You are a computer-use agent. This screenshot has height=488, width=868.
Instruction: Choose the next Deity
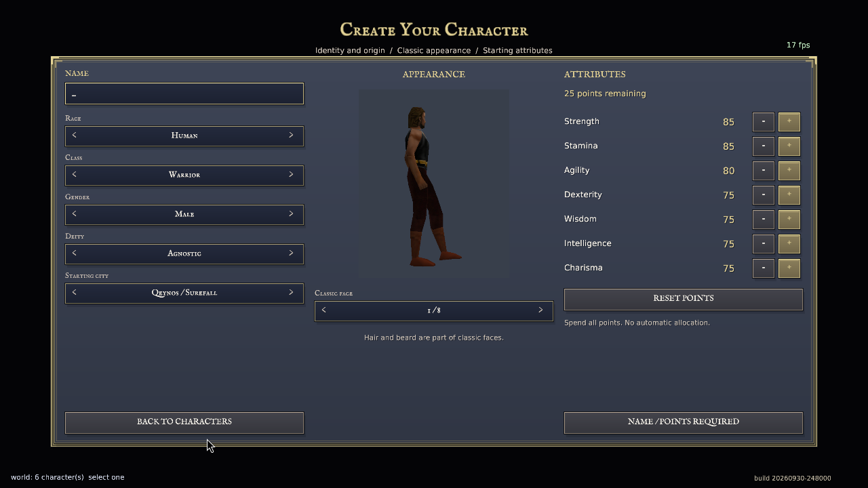tap(291, 253)
